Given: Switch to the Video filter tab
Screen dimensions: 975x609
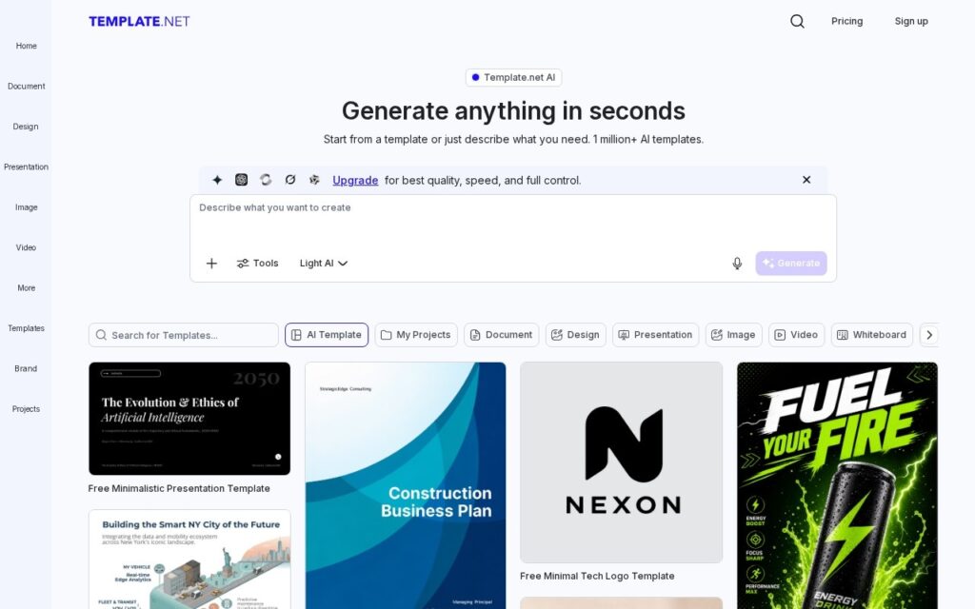Looking at the screenshot, I should point(797,335).
